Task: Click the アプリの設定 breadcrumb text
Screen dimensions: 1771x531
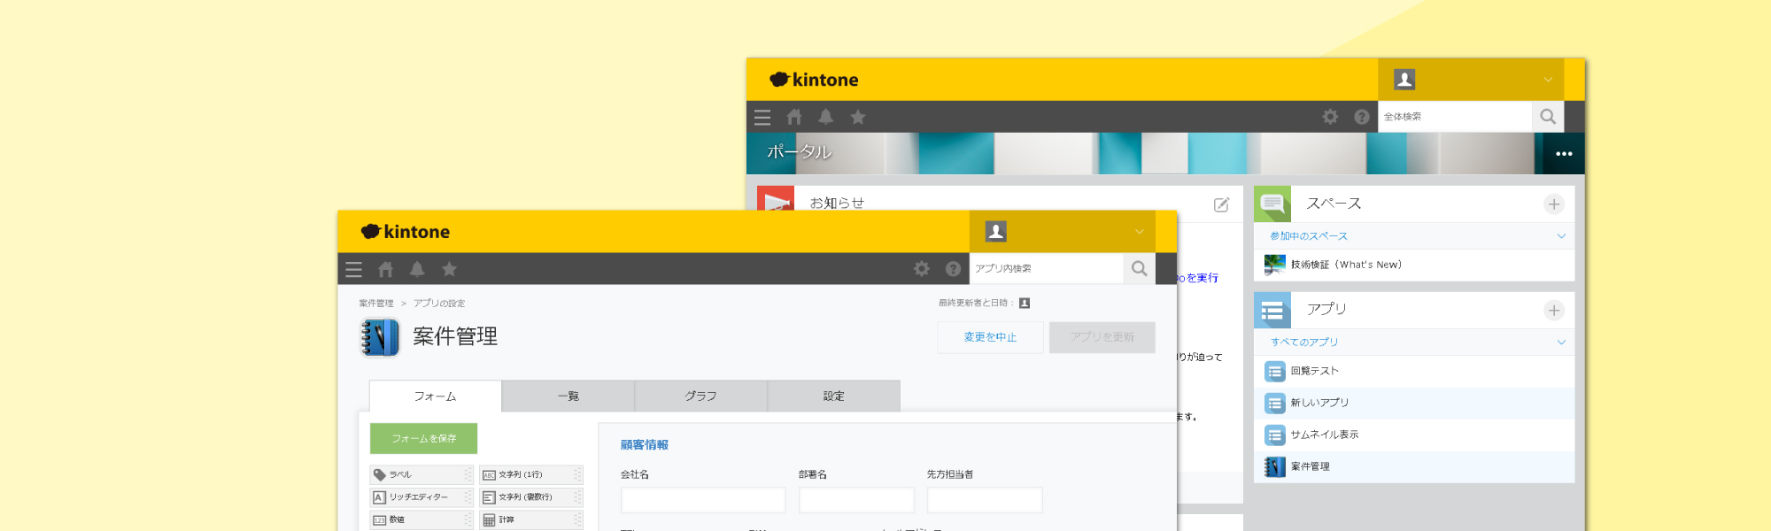Action: pos(439,304)
